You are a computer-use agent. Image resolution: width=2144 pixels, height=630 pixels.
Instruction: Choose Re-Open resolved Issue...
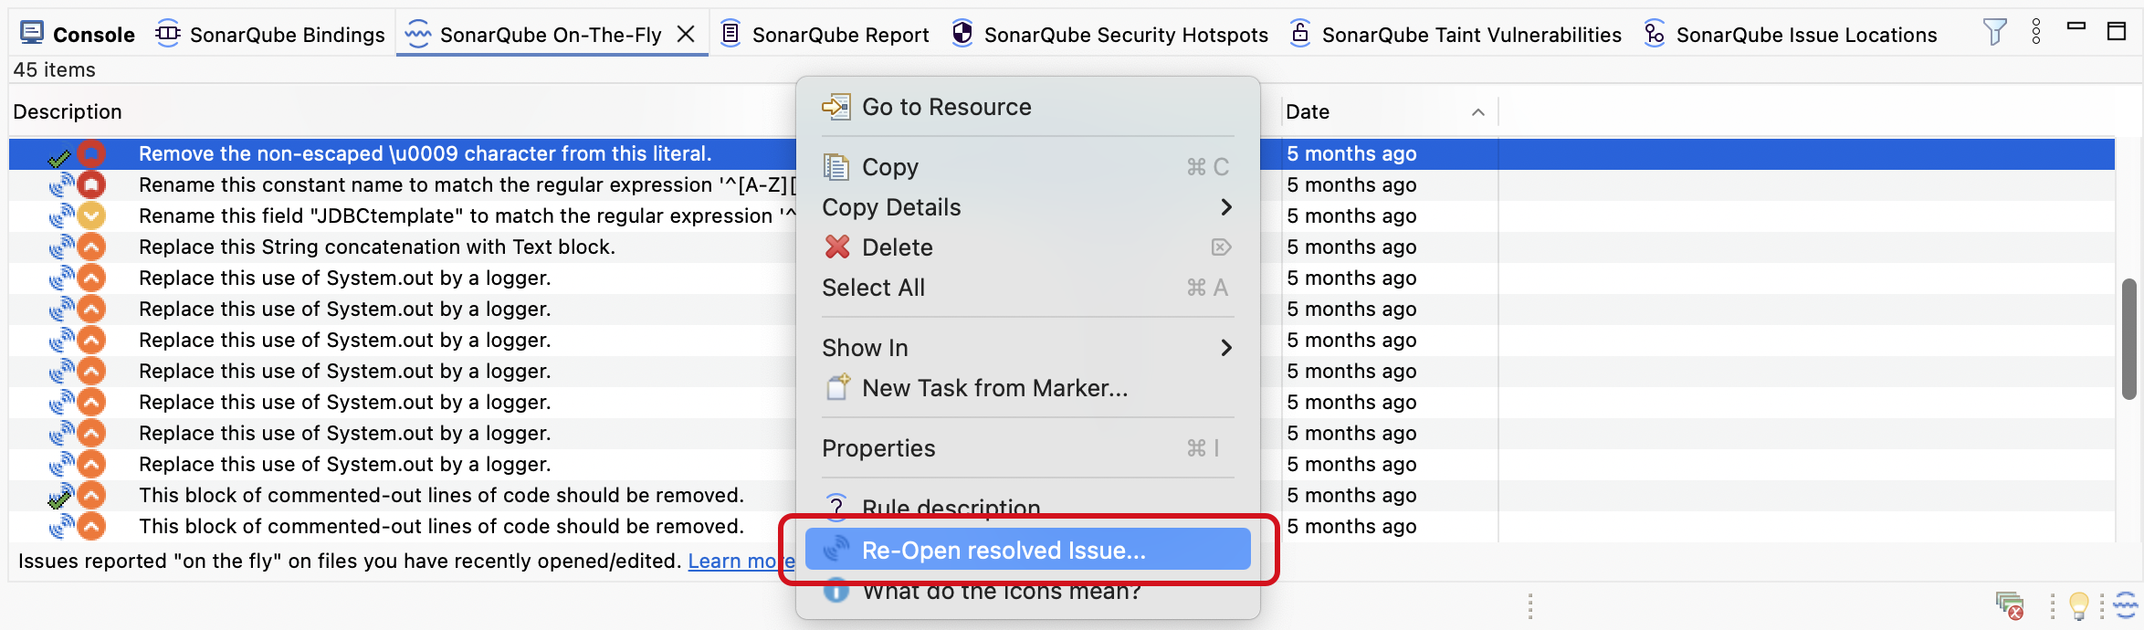click(1028, 550)
